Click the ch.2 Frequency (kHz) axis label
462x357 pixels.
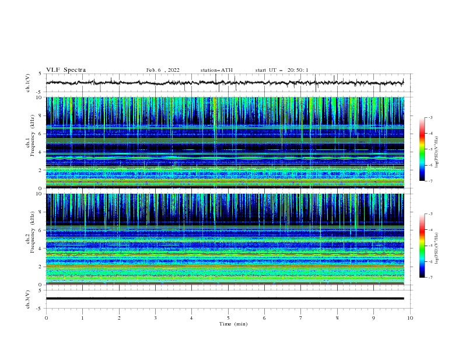click(30, 232)
